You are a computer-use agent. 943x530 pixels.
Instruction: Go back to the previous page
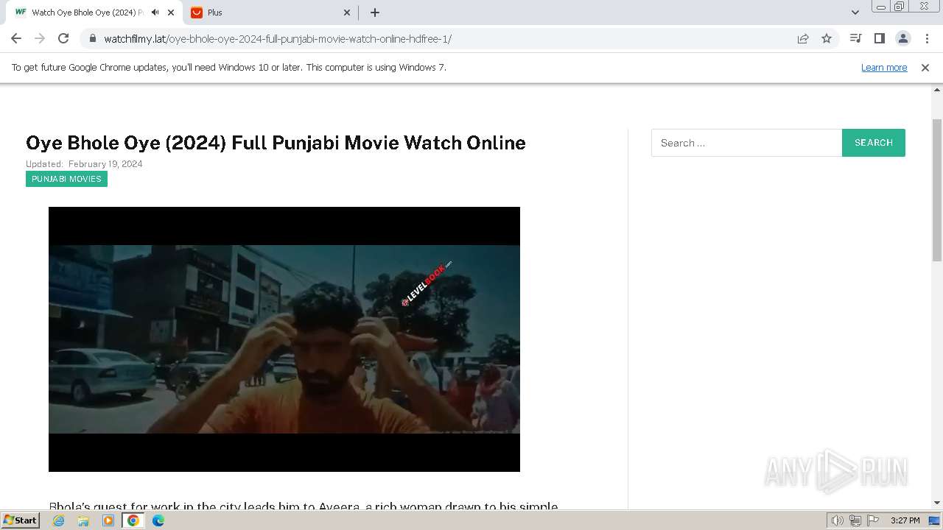click(16, 38)
